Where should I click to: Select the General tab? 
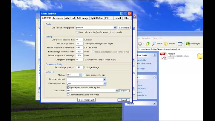(x=46, y=18)
